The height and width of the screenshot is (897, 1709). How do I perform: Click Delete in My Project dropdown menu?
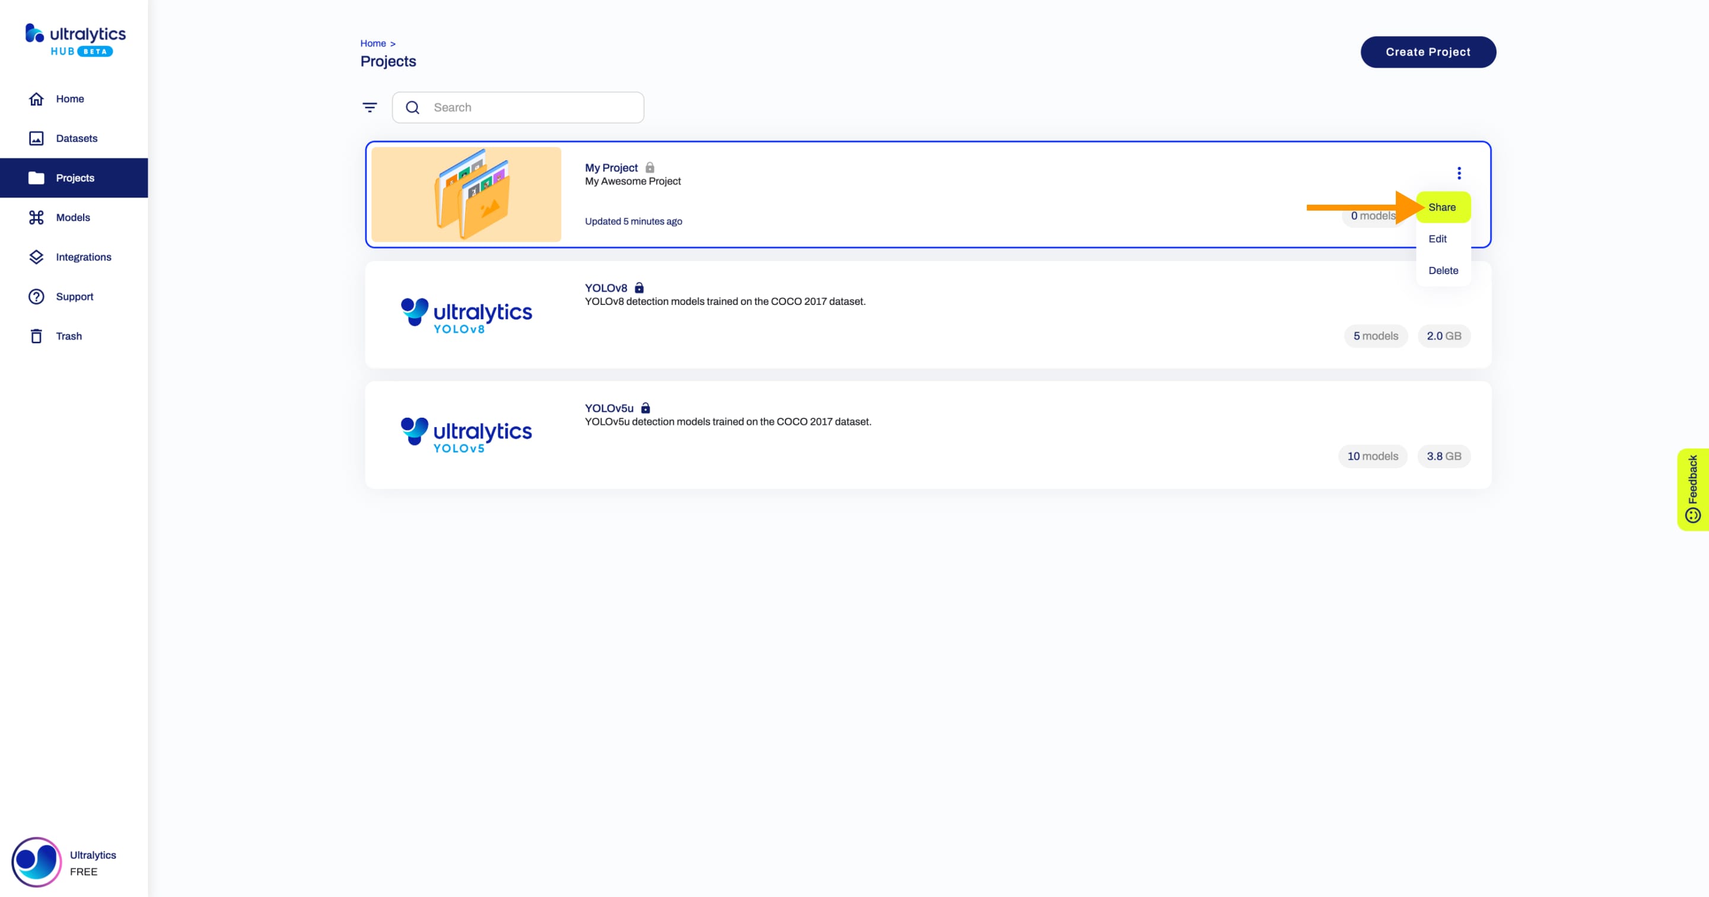pyautogui.click(x=1443, y=270)
